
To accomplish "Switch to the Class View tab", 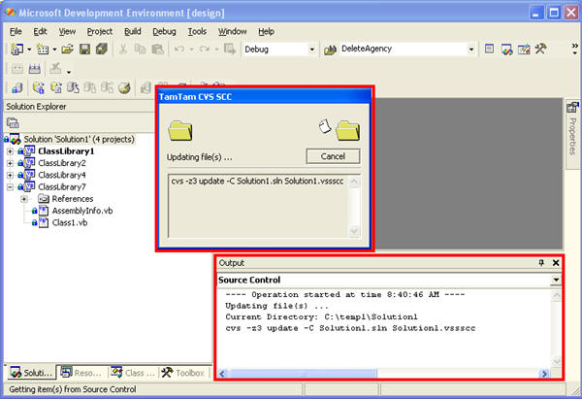I will click(133, 373).
